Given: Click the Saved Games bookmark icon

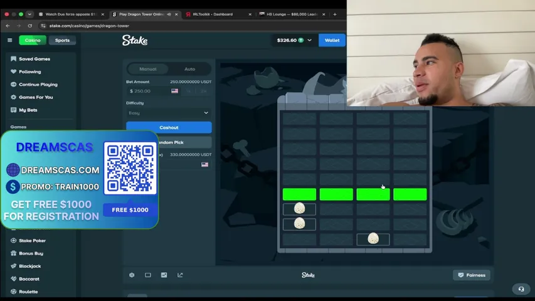Looking at the screenshot, I should click(13, 59).
